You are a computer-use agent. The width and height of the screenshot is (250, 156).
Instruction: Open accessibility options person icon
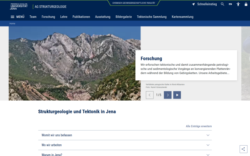tap(238, 4)
